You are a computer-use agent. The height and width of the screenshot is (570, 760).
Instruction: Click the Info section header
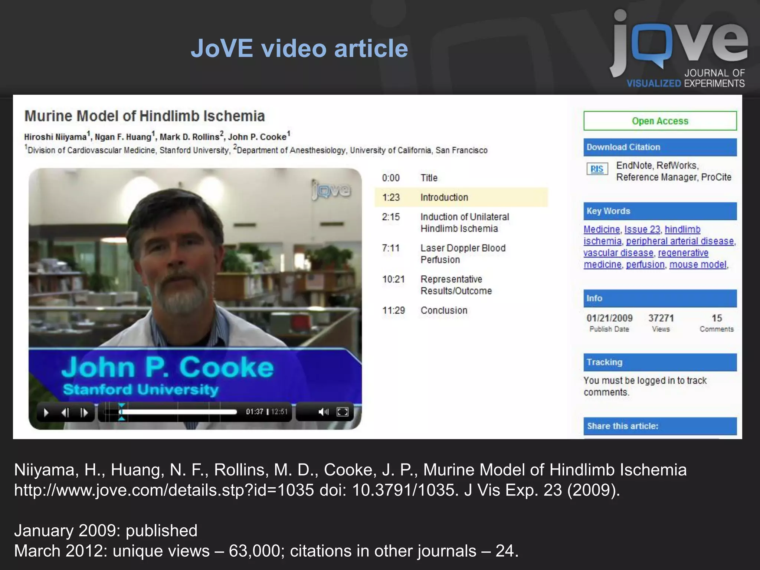[x=660, y=298]
